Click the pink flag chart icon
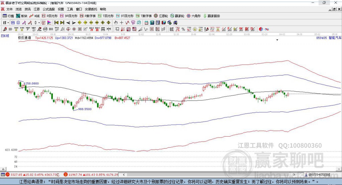 tap(49, 23)
